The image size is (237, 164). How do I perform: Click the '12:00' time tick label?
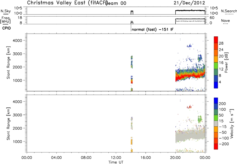coord(116,158)
